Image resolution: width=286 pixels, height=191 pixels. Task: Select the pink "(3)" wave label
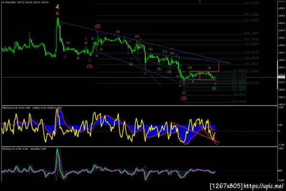click(184, 98)
